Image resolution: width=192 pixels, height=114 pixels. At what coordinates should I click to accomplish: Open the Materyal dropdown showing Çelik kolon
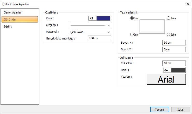[90, 32]
